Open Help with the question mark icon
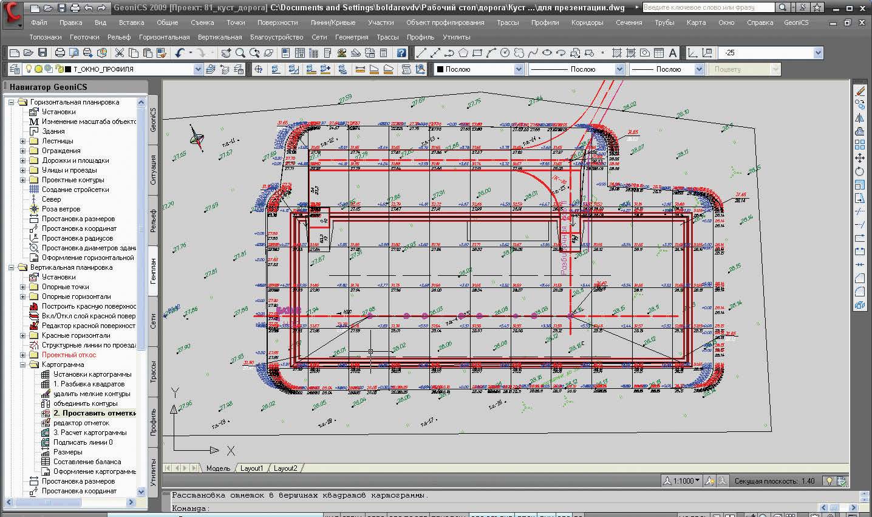This screenshot has width=872, height=517. tap(401, 53)
